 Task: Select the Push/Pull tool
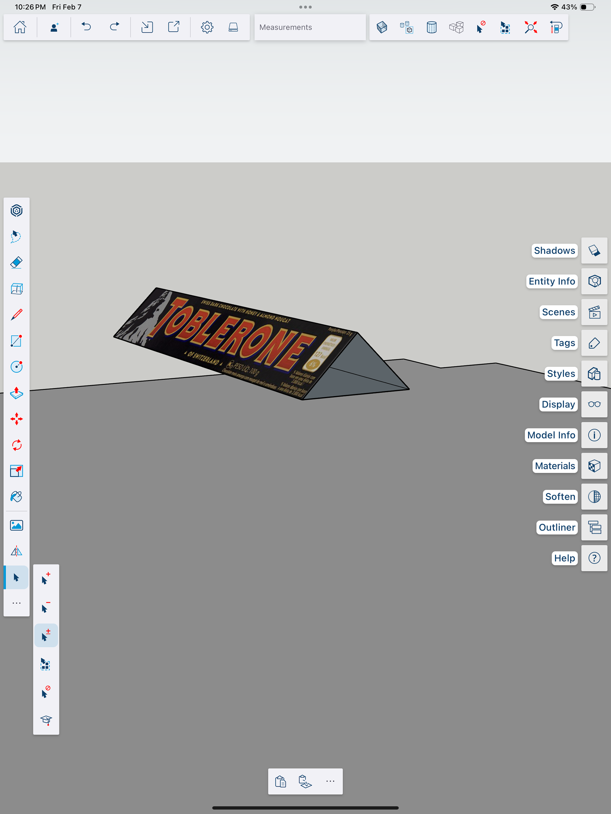coord(17,393)
